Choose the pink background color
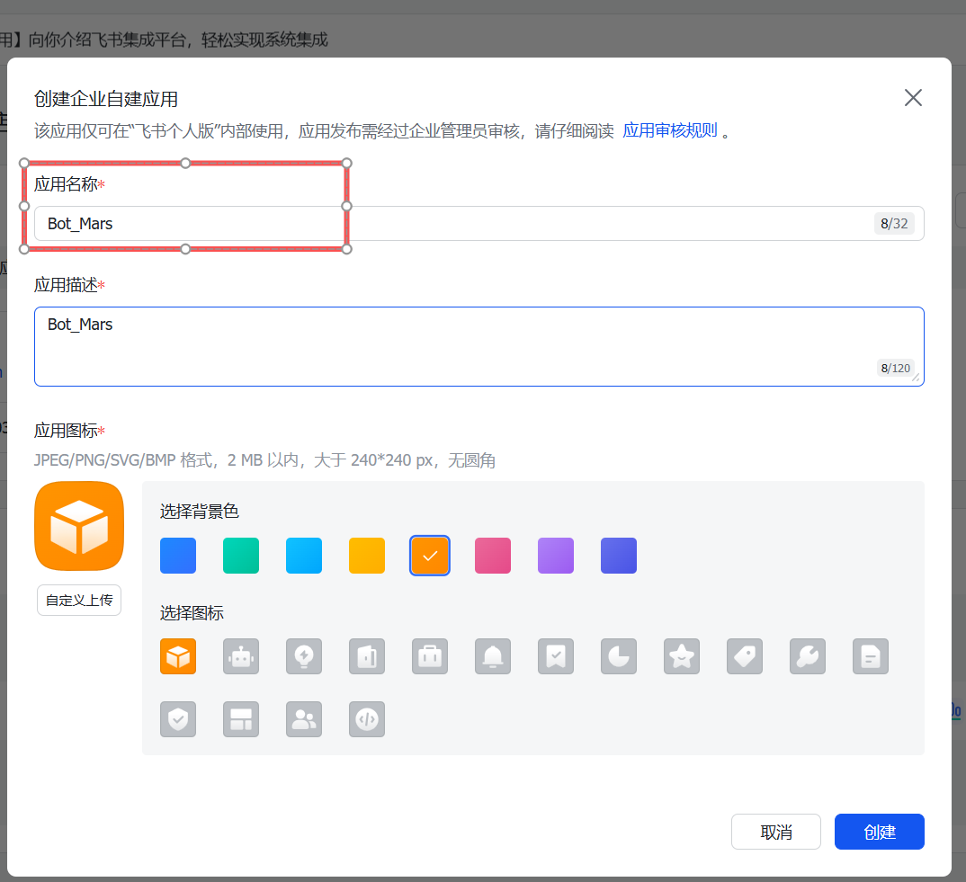The image size is (966, 882). tap(493, 556)
